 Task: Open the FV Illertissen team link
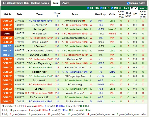39,33
